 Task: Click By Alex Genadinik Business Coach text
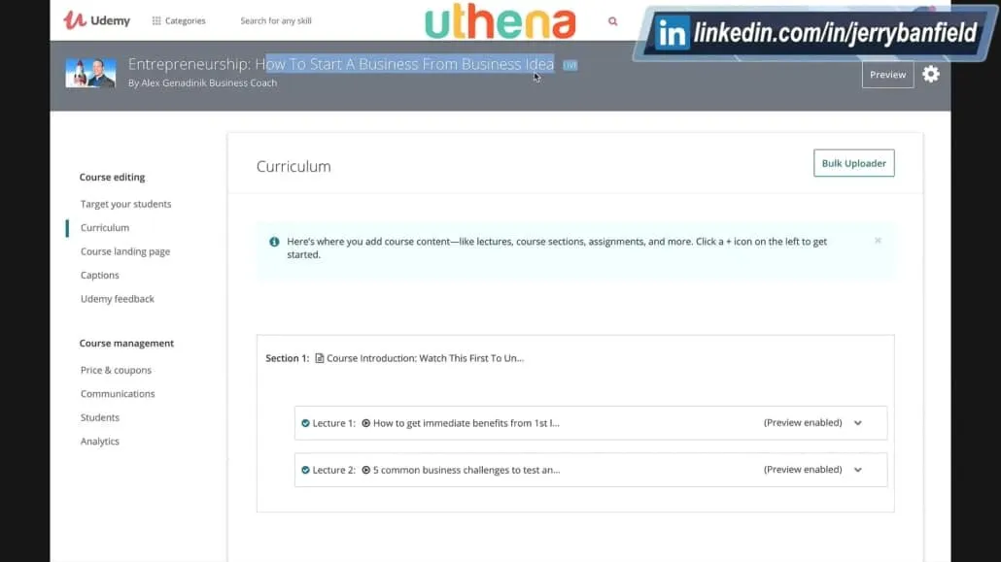[x=202, y=83]
